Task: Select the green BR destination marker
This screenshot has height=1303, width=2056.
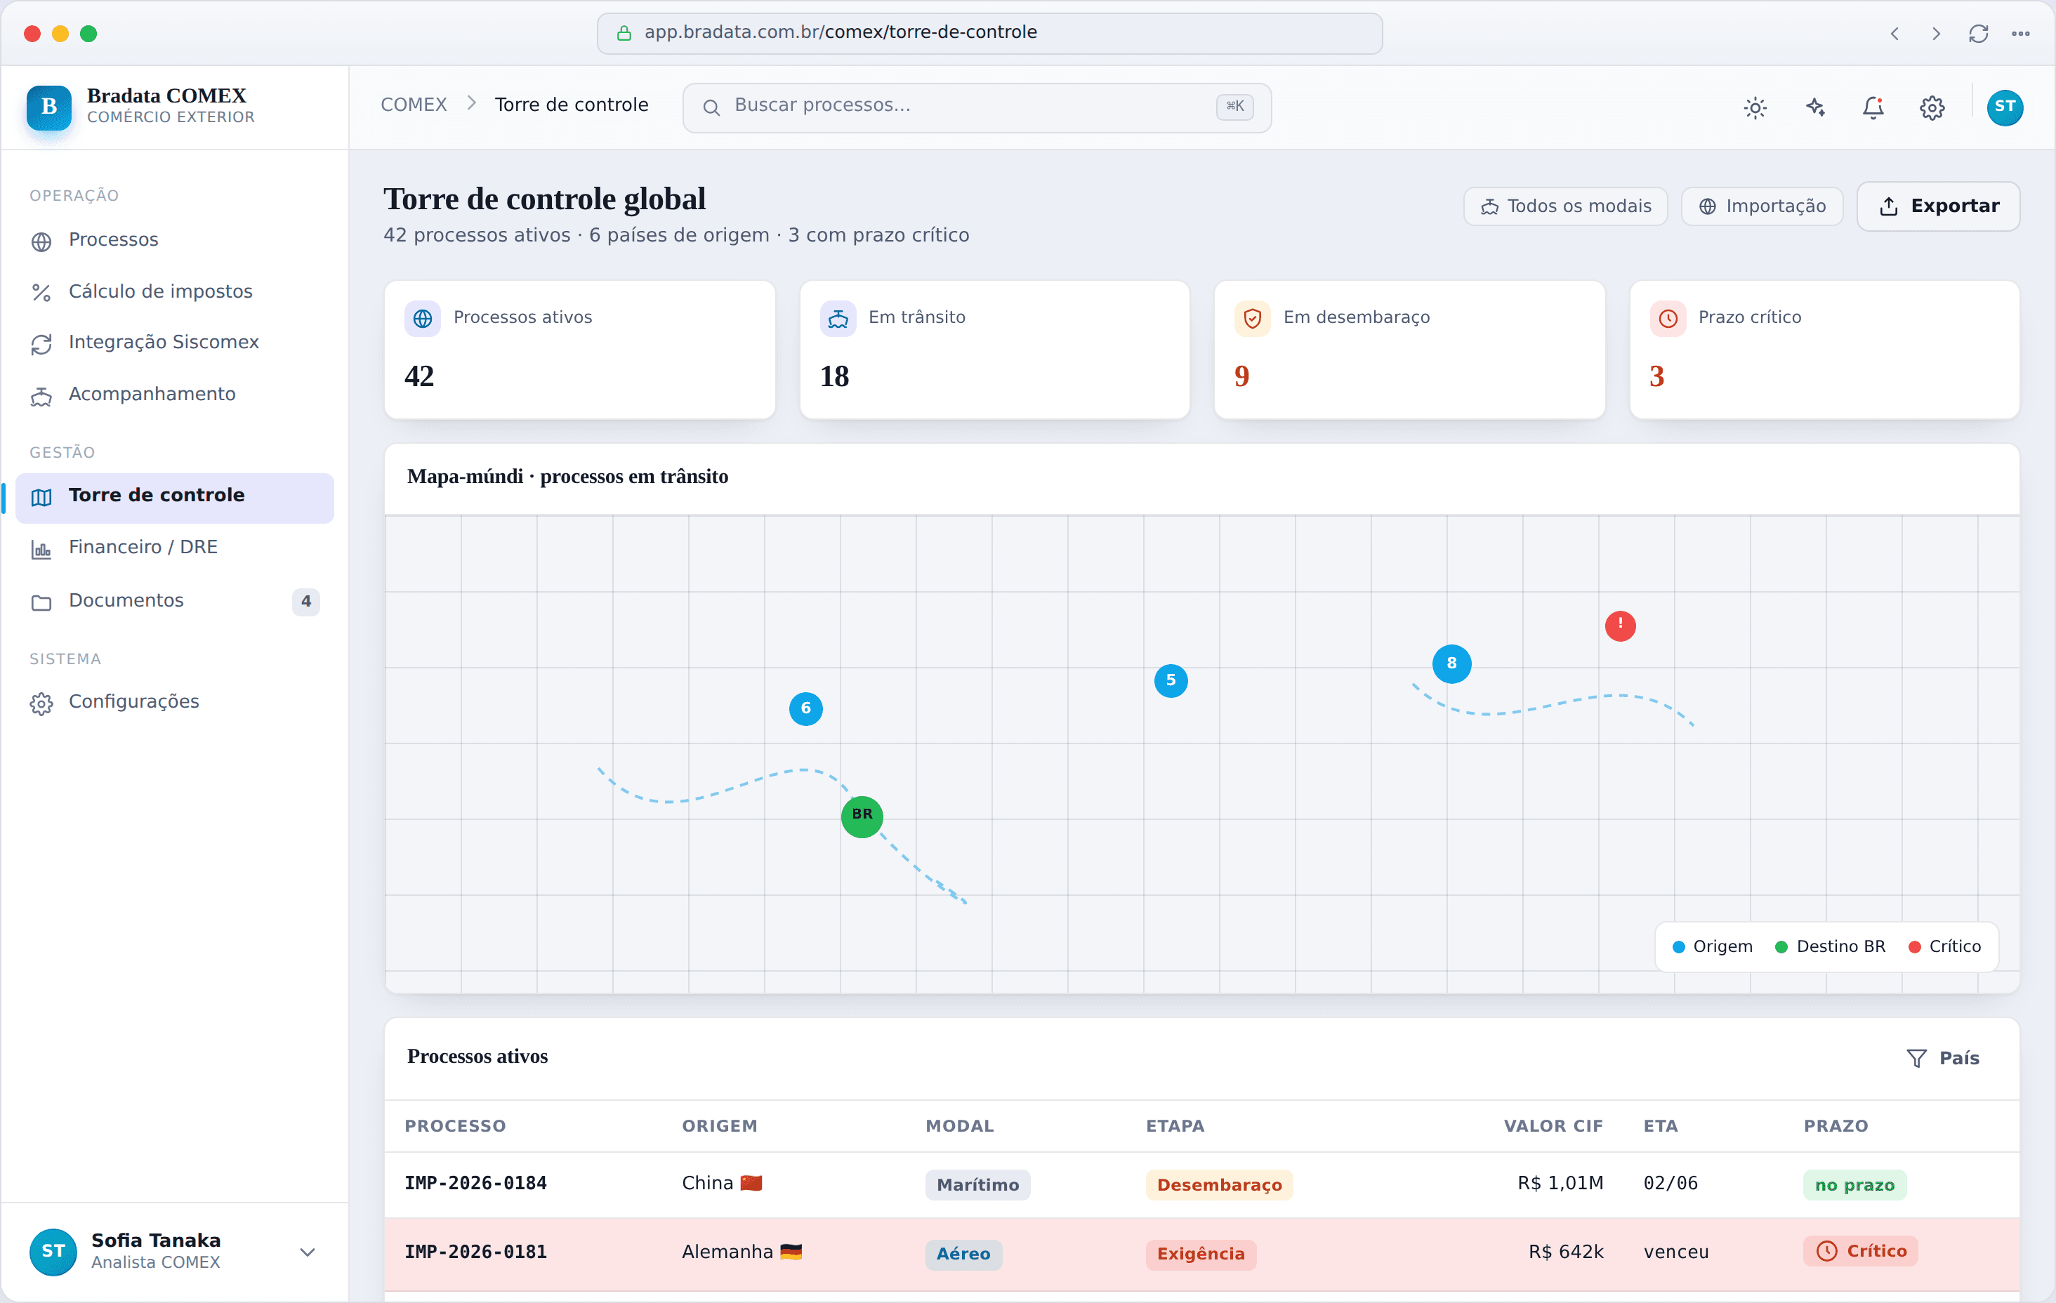Action: pyautogui.click(x=862, y=816)
